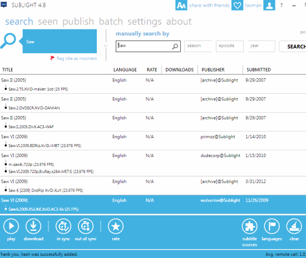The width and height of the screenshot is (306, 258).
Task: Click submitted date 3/31/2012
Action: click(x=256, y=181)
